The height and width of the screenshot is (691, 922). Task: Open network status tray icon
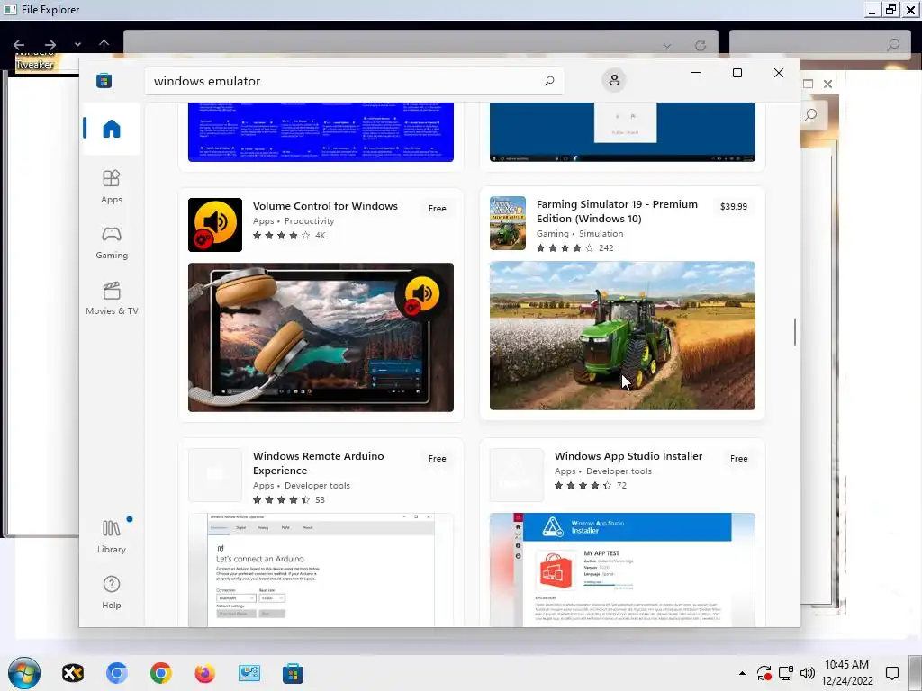point(785,673)
